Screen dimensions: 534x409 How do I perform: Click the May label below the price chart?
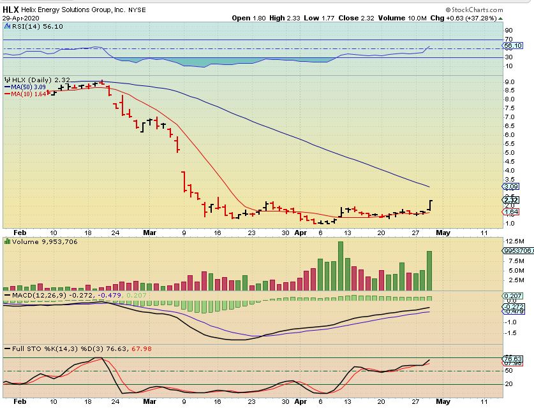443,233
